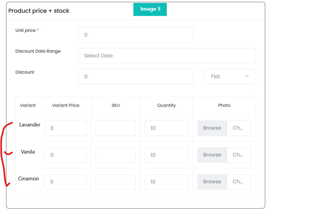
Task: Click the Variant column header
Action: click(28, 105)
